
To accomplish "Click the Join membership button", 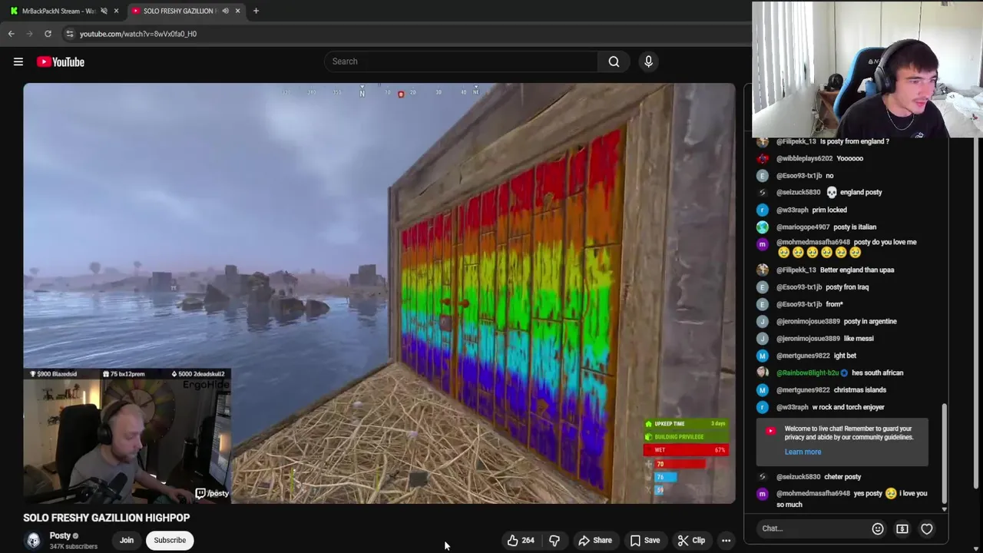I will coord(127,540).
